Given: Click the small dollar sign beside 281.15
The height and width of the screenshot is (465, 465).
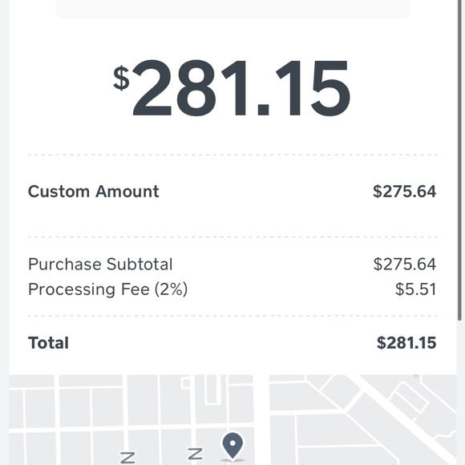Looking at the screenshot, I should coord(121,78).
